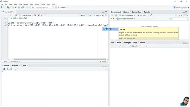Open the Session menu
Image resolution: width=190 pixels, height=107 pixels.
26,4
